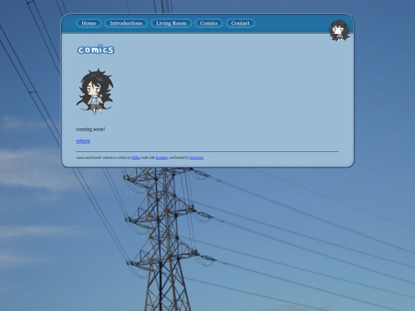The width and height of the screenshot is (415, 311).
Task: Select the Comics navigation button
Action: pos(209,23)
